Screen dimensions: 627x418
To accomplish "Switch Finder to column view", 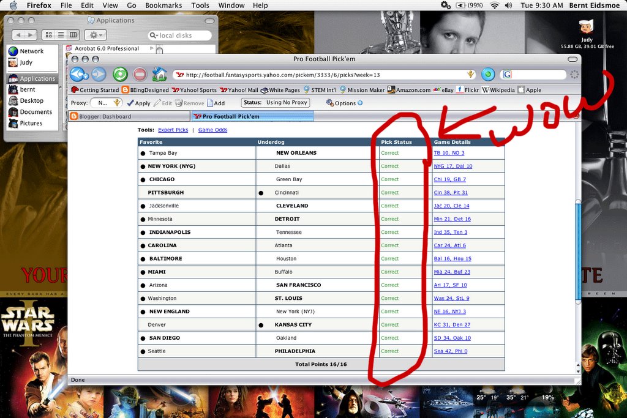I will click(73, 35).
